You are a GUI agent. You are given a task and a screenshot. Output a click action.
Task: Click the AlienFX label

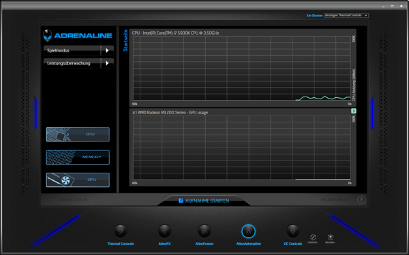[x=164, y=244]
